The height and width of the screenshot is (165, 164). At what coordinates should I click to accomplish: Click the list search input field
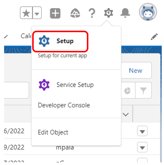tap(16, 90)
